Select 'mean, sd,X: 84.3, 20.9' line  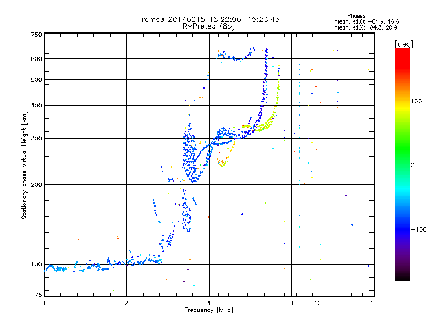pyautogui.click(x=365, y=28)
